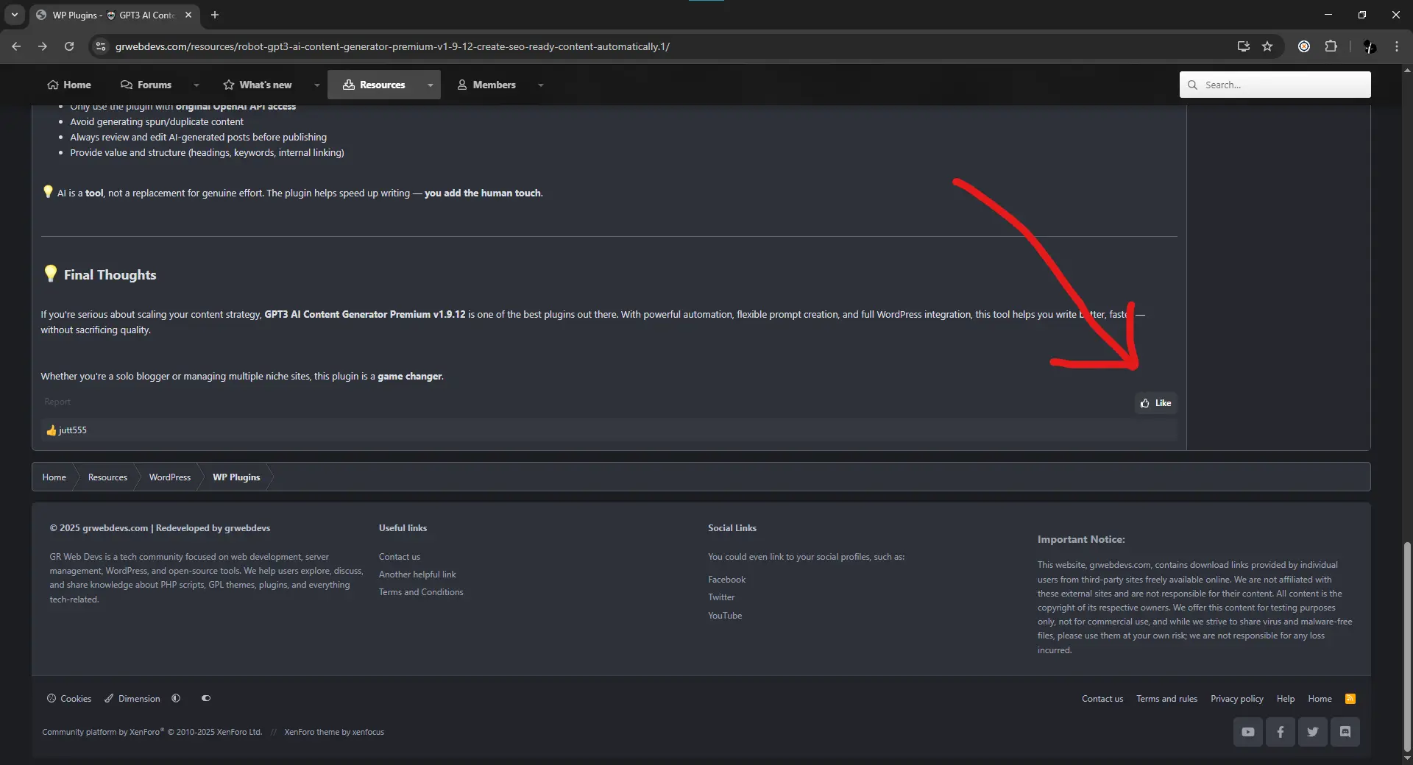Expand the Forums dropdown arrow
The width and height of the screenshot is (1413, 765).
[x=196, y=85]
